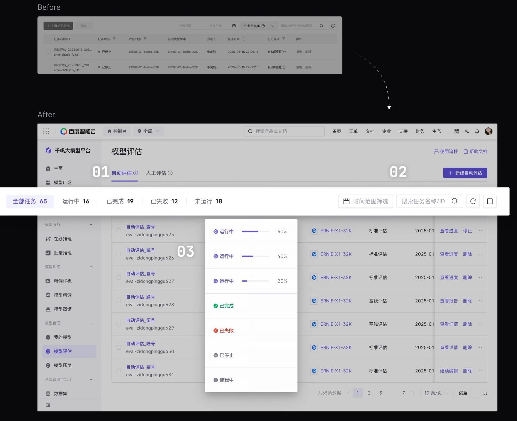This screenshot has width=517, height=421.
Task: Open the 全局 region dropdown
Action: click(148, 131)
